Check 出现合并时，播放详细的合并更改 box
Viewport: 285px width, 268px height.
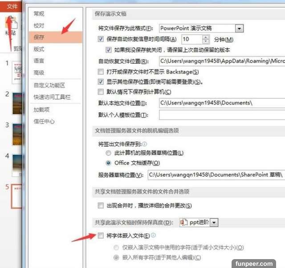tap(101, 206)
